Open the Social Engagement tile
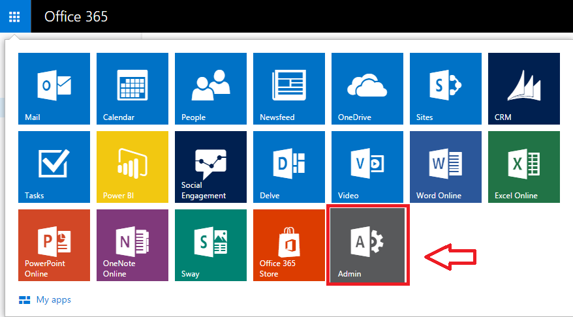The width and height of the screenshot is (573, 317). point(211,167)
